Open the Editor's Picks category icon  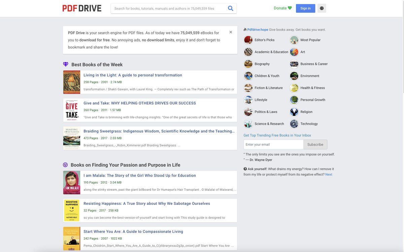[248, 40]
